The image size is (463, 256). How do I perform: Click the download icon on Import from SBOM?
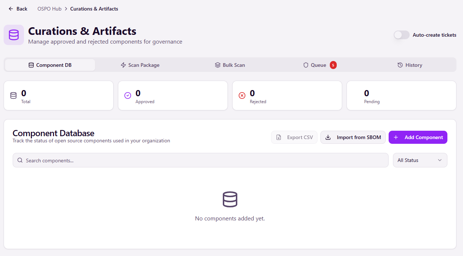(x=328, y=137)
